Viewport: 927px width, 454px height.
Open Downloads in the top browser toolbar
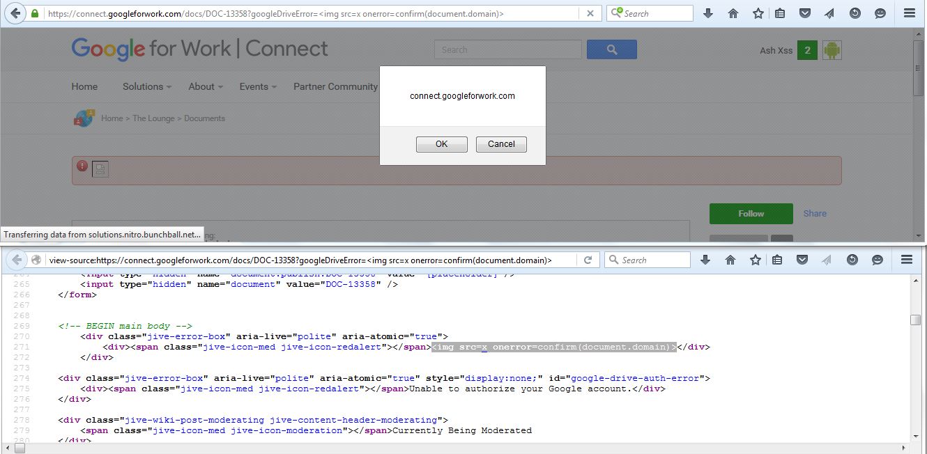pyautogui.click(x=708, y=13)
